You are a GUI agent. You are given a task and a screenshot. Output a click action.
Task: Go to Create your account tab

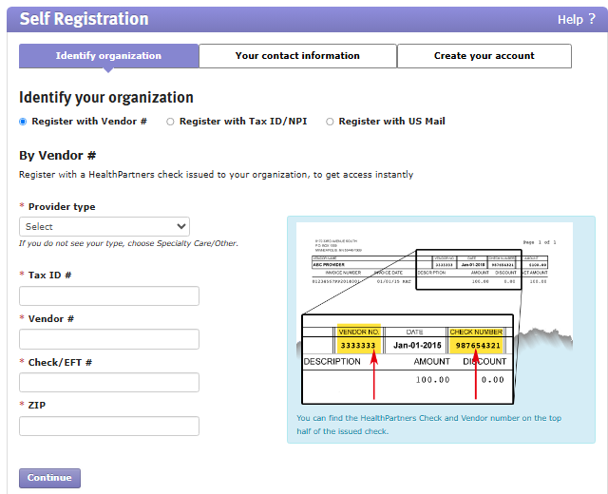[x=484, y=56]
